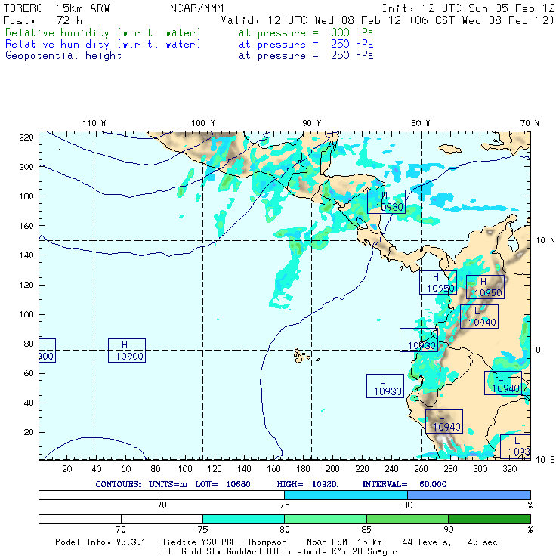The height and width of the screenshot is (559, 559).
Task: Click the 'H 10950' box over northern Colombia
Action: (x=485, y=287)
